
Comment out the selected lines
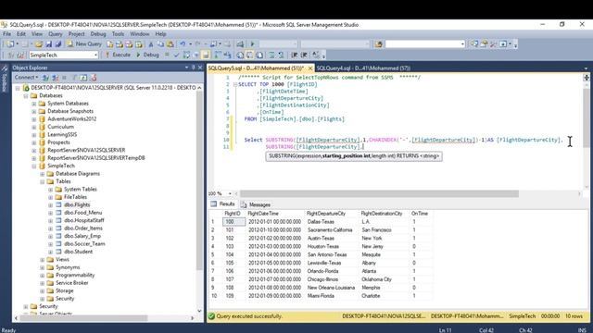[x=271, y=55]
